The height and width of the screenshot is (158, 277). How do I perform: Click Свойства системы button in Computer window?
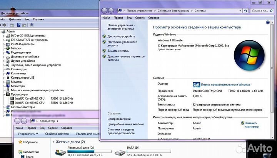tap(57, 134)
